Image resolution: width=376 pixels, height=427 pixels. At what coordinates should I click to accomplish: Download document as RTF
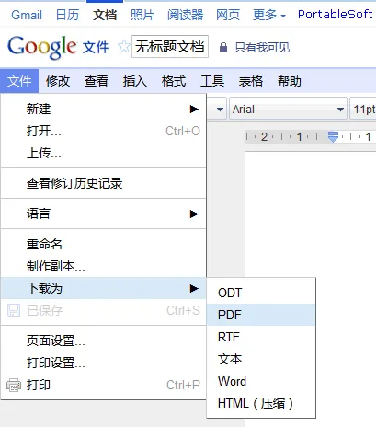pyautogui.click(x=261, y=337)
